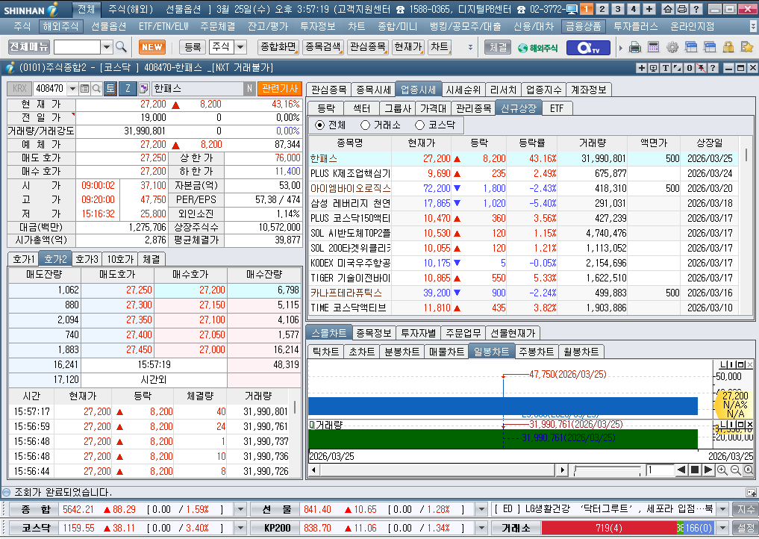Open the ETF sub-tab

pos(557,108)
